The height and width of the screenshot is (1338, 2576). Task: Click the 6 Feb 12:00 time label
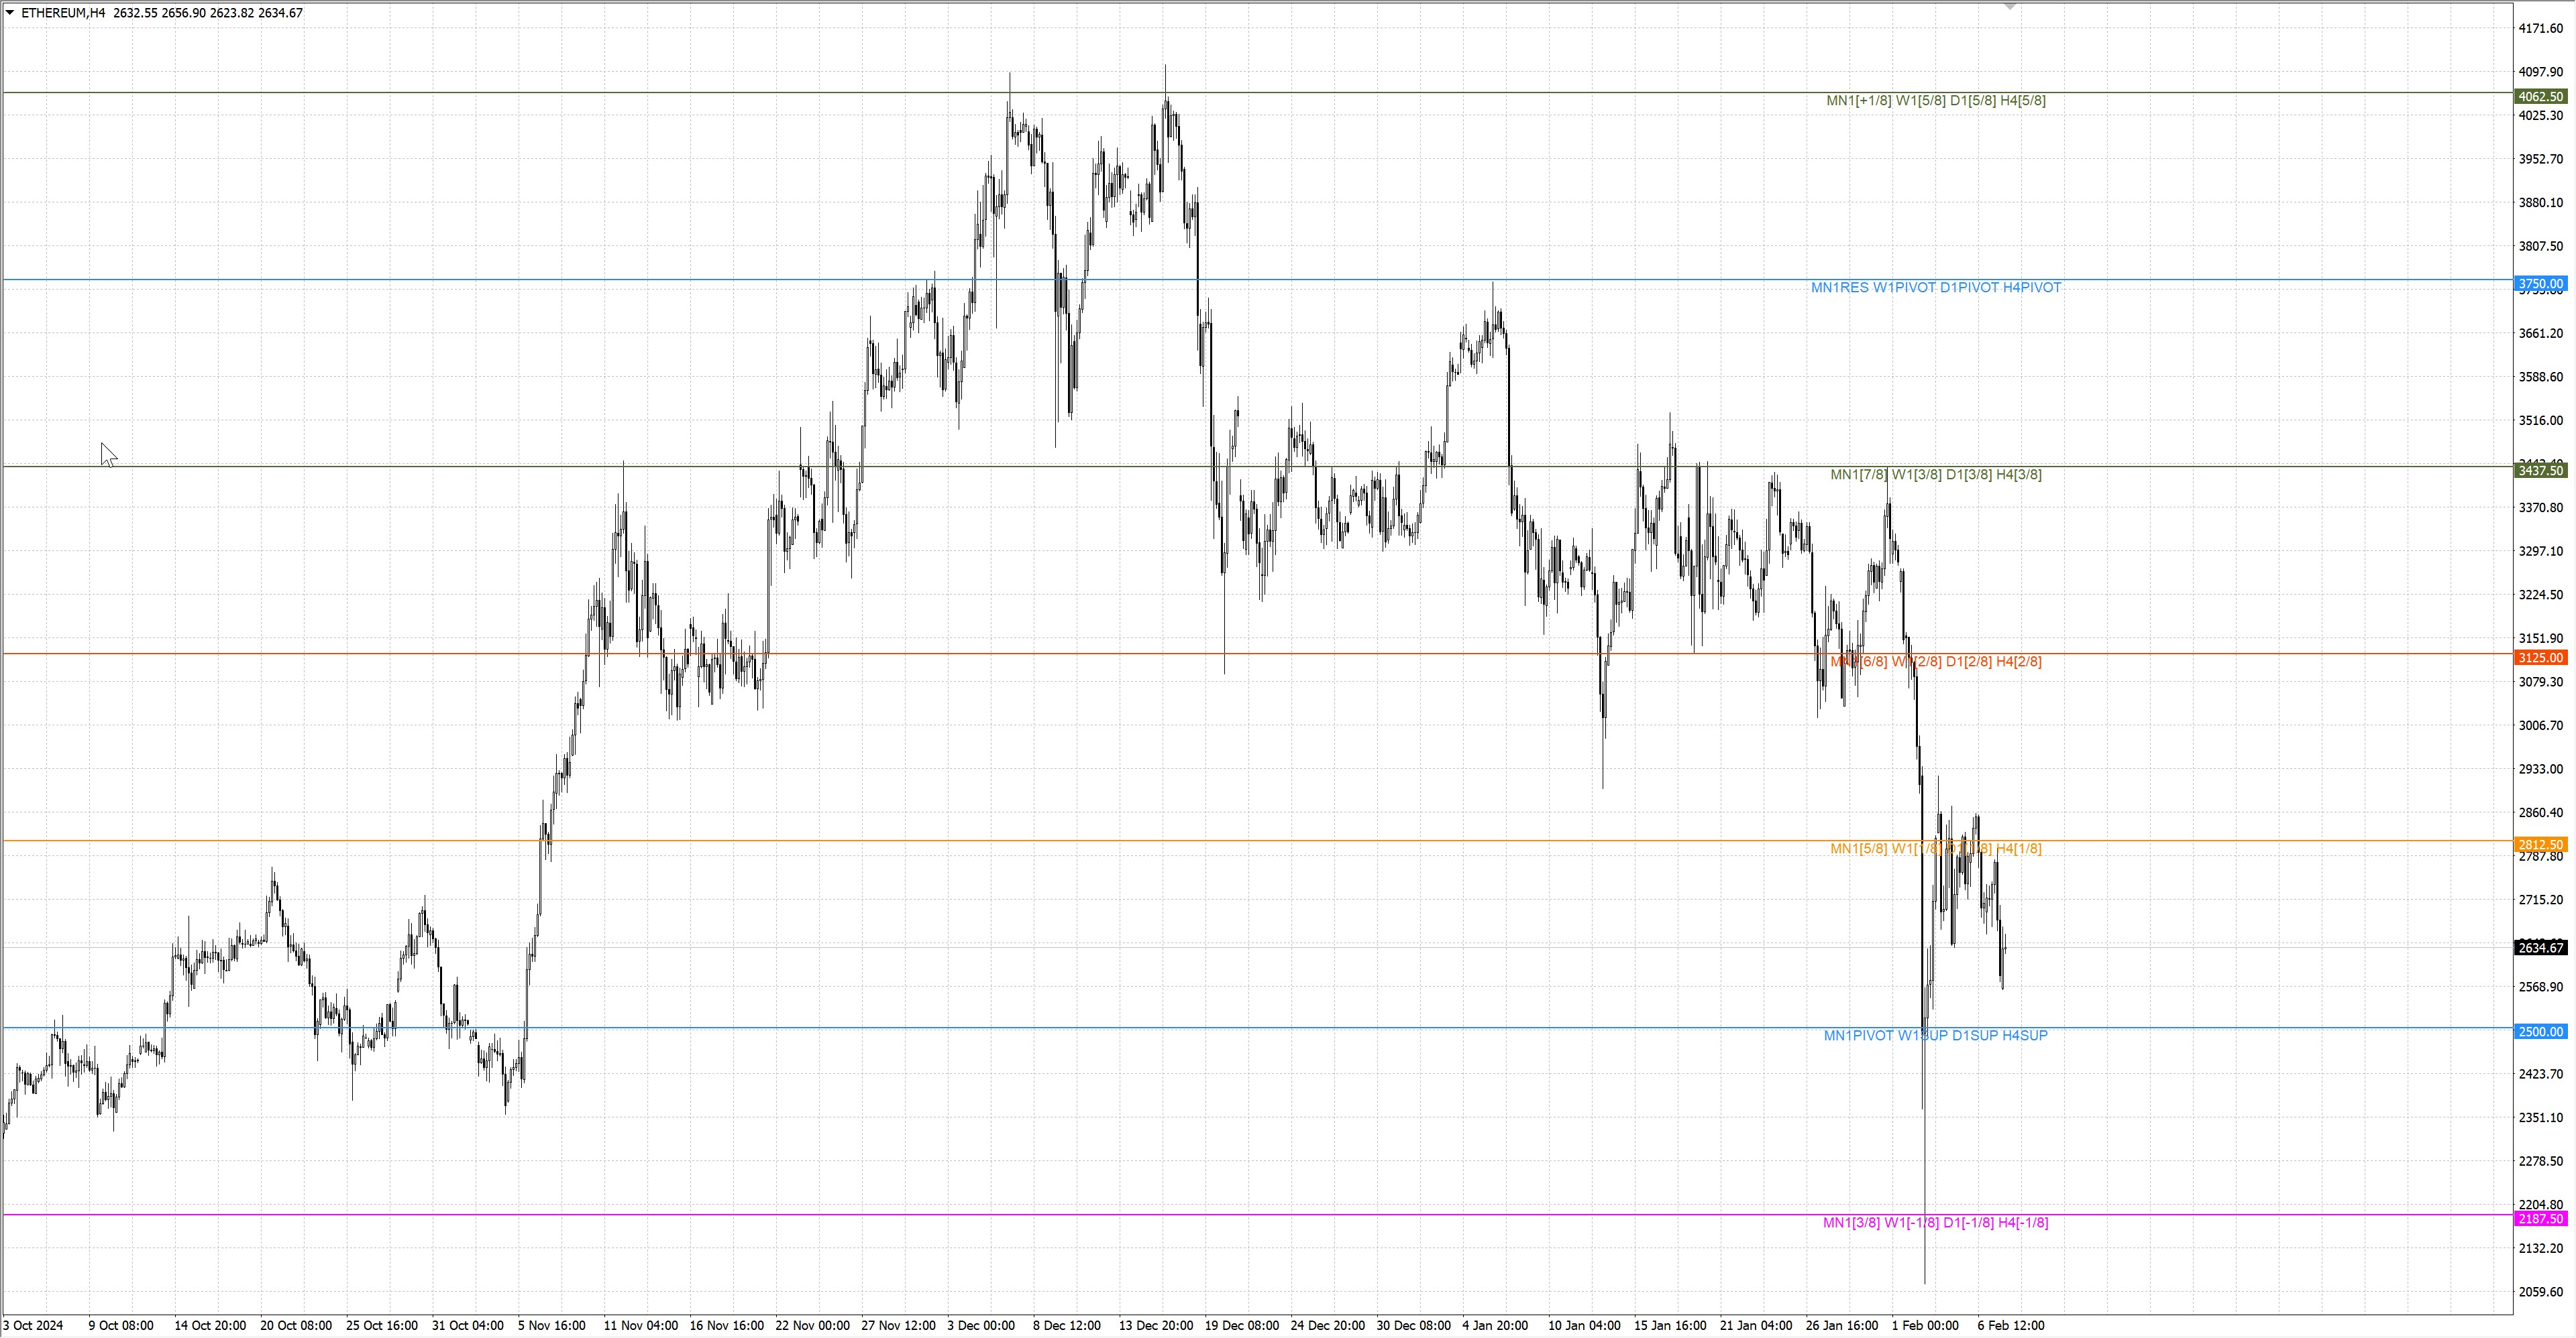pos(2010,1326)
